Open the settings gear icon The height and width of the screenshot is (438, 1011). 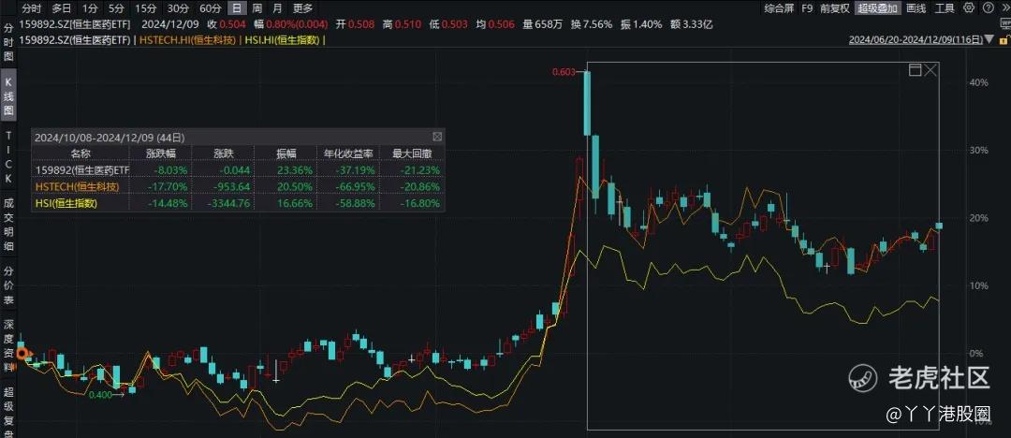click(x=969, y=8)
